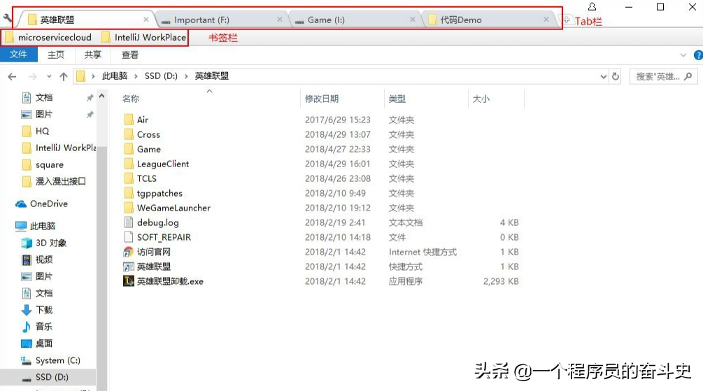The height and width of the screenshot is (391, 703).
Task: Select the SOFT_REPAIR file icon
Action: pos(129,237)
